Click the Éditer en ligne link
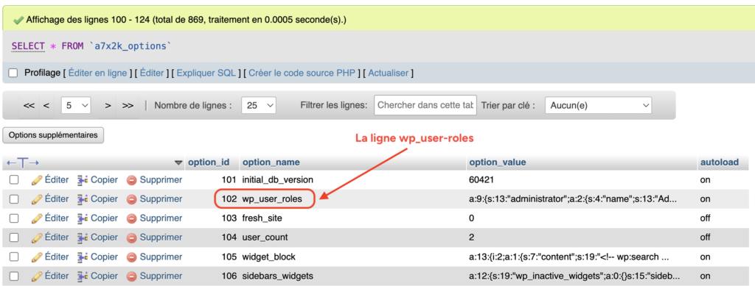This screenshot has width=755, height=286. [98, 73]
